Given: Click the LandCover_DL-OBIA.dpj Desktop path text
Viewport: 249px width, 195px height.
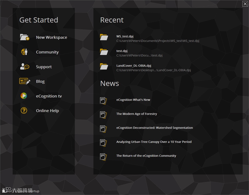Looking at the screenshot, I should pos(154,70).
